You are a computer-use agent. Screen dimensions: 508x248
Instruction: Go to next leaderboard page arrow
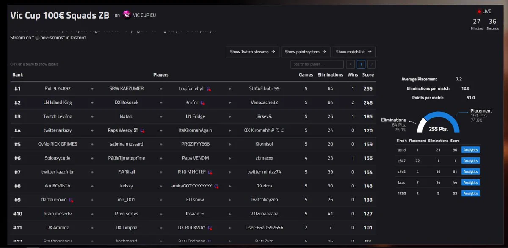(x=372, y=64)
